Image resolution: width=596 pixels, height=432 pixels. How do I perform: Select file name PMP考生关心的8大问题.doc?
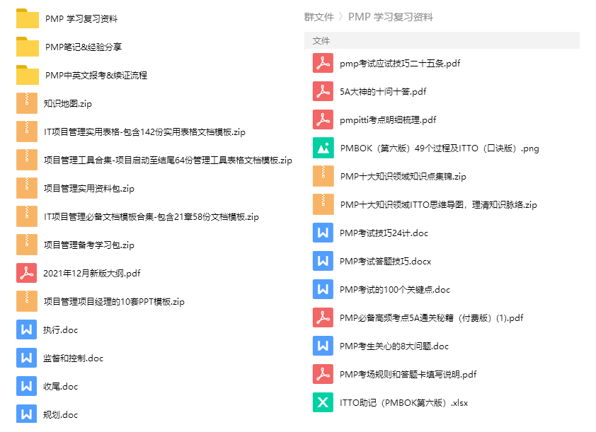(394, 346)
